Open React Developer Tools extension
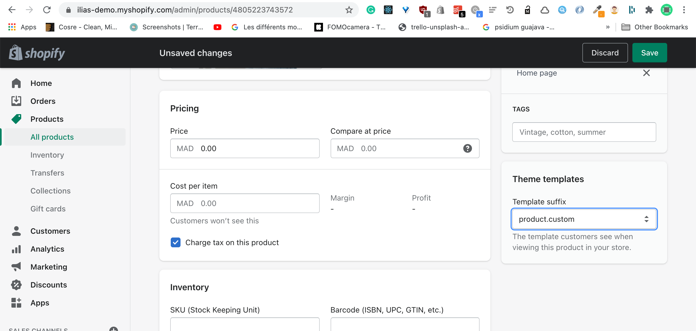696x331 pixels. (x=388, y=10)
